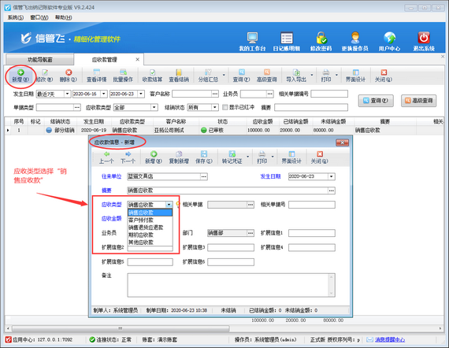Open the dialog 发生日期 date dropdown
This screenshot has height=348, width=449.
(x=332, y=176)
